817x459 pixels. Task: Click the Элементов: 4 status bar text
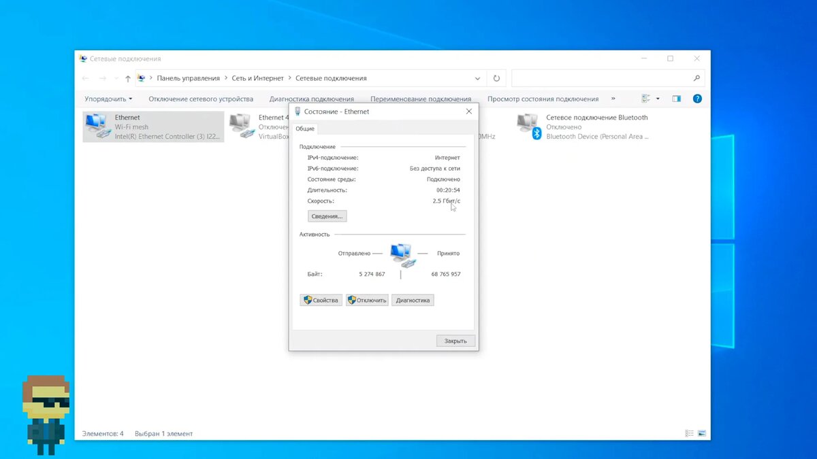[x=103, y=433]
